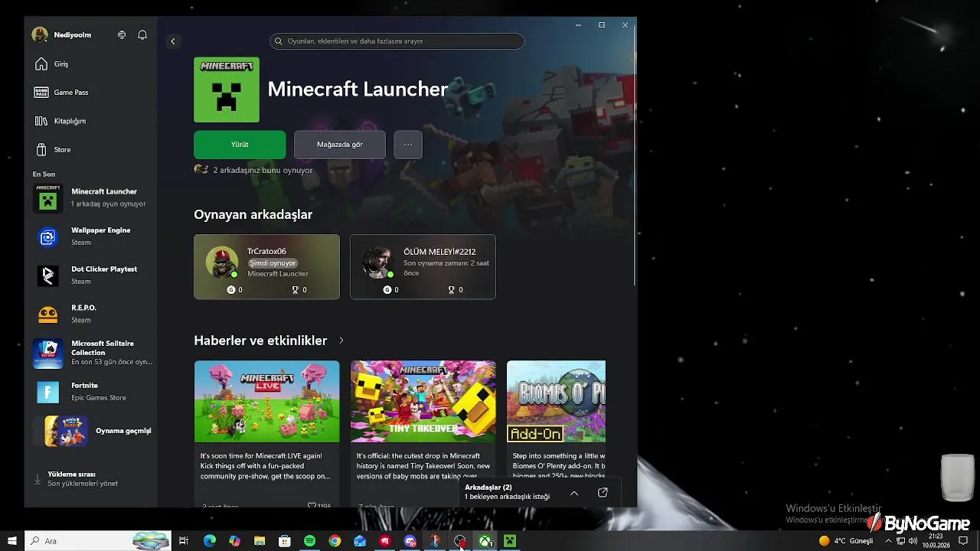Open TrCratox06 friend card
Screen dimensions: 980x551
266,266
